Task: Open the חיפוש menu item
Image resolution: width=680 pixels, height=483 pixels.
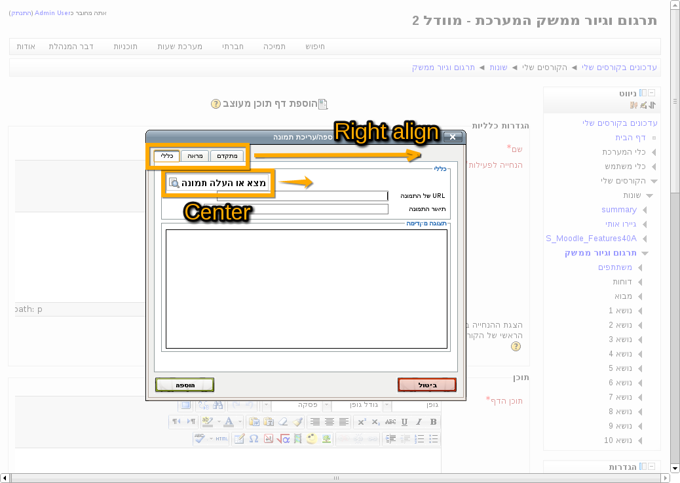Action: click(x=315, y=47)
